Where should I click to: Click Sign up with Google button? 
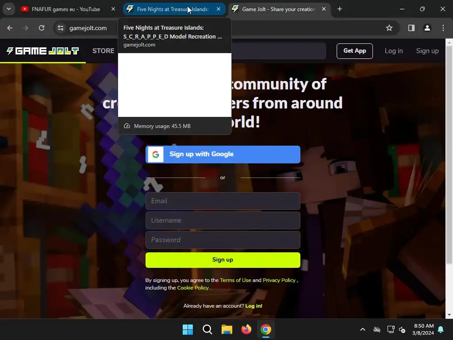coord(223,155)
